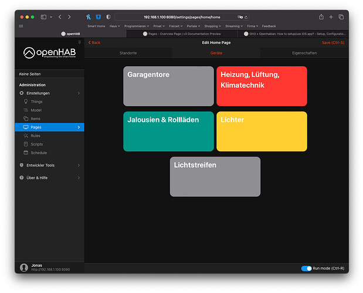
Task: Click the Schedule calendar icon
Action: (x=26, y=152)
